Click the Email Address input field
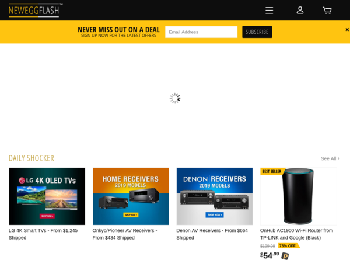The width and height of the screenshot is (350, 263). pos(201,32)
